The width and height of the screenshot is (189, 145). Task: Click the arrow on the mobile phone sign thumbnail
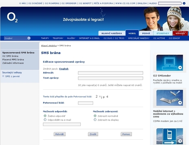[x=180, y=141]
